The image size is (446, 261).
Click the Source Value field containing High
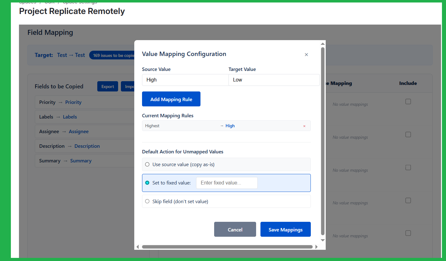click(x=185, y=80)
